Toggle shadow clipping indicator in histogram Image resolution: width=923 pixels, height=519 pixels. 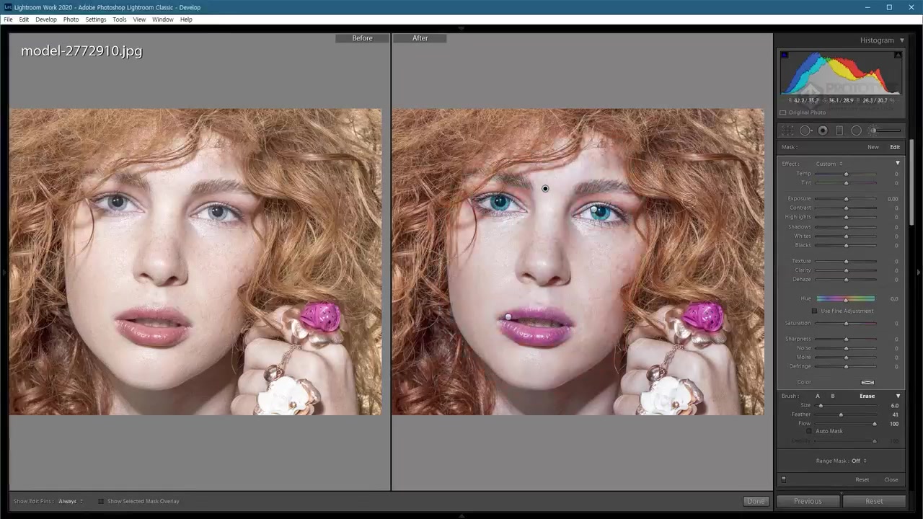pyautogui.click(x=785, y=56)
